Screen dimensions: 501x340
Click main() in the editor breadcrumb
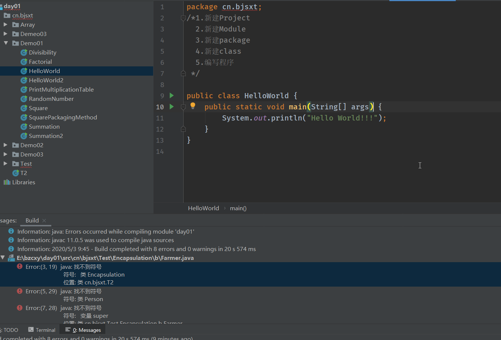coord(238,208)
